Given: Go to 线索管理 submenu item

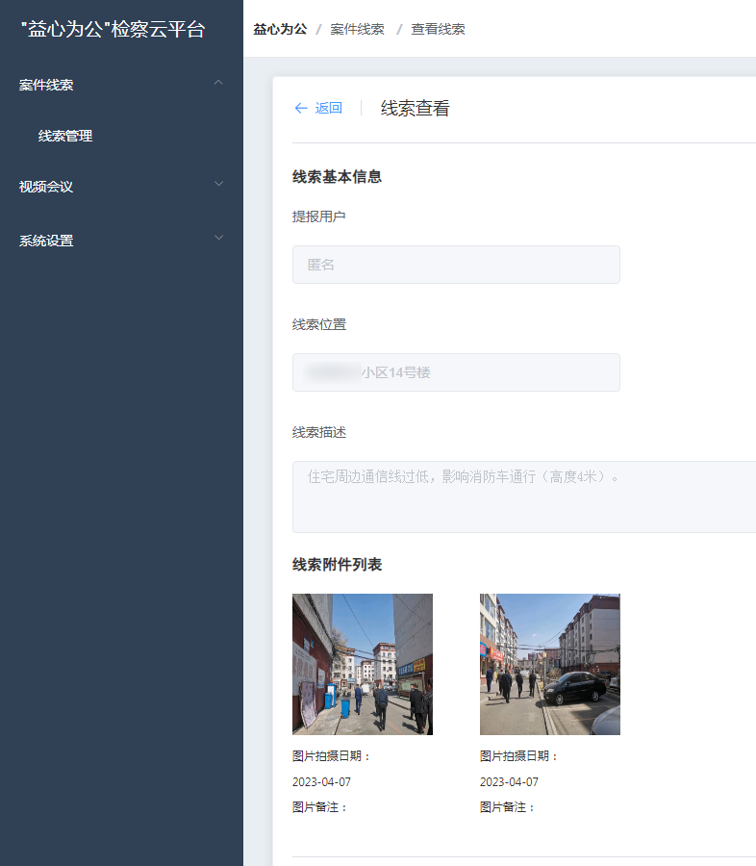Looking at the screenshot, I should point(65,137).
